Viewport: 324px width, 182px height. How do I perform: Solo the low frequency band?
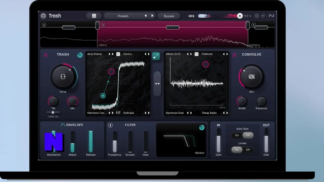point(44,25)
